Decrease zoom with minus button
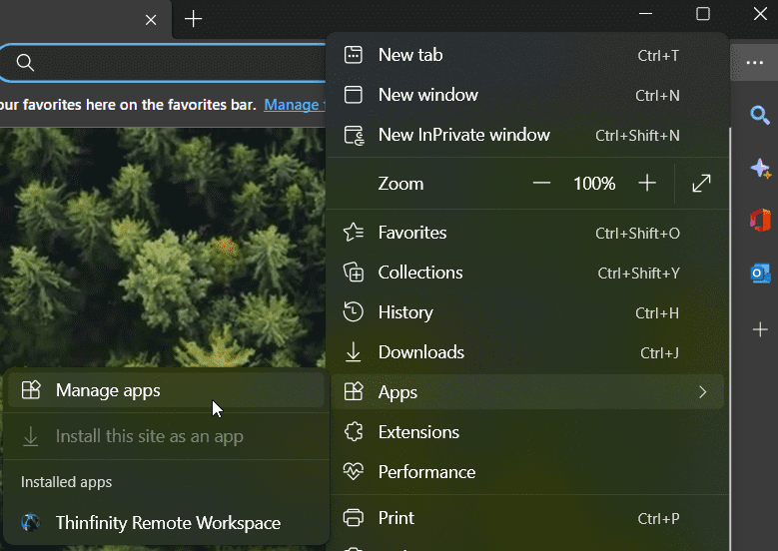This screenshot has height=551, width=778. click(x=541, y=184)
